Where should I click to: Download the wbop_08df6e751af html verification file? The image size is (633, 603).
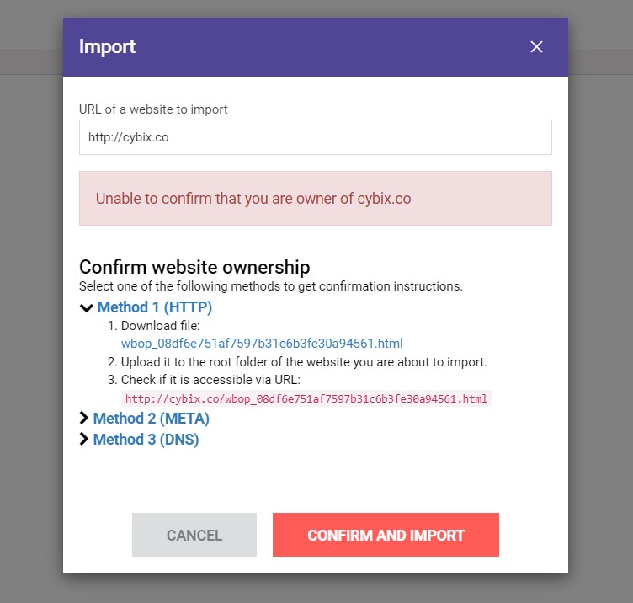(x=262, y=344)
